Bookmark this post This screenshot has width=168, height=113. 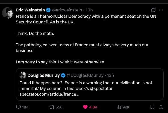(152, 107)
